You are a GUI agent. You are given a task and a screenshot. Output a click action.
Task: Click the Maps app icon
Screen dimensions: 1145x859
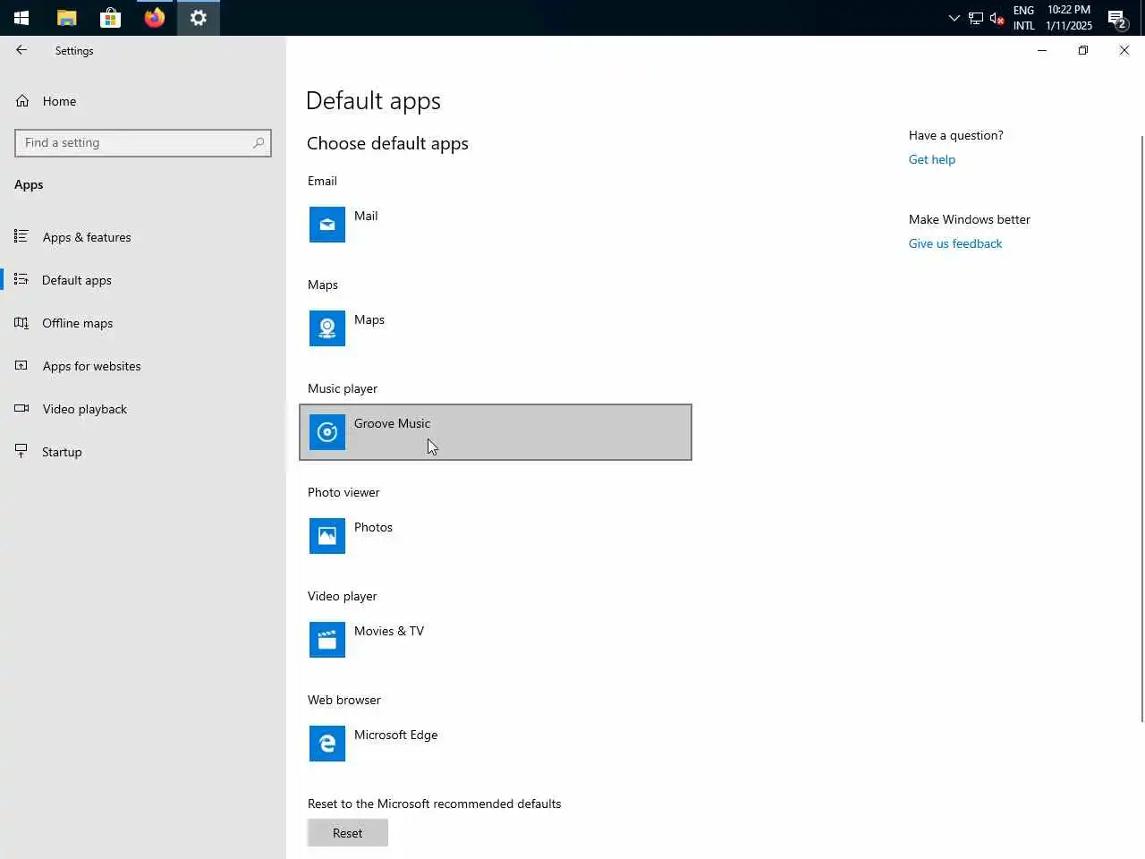point(327,328)
